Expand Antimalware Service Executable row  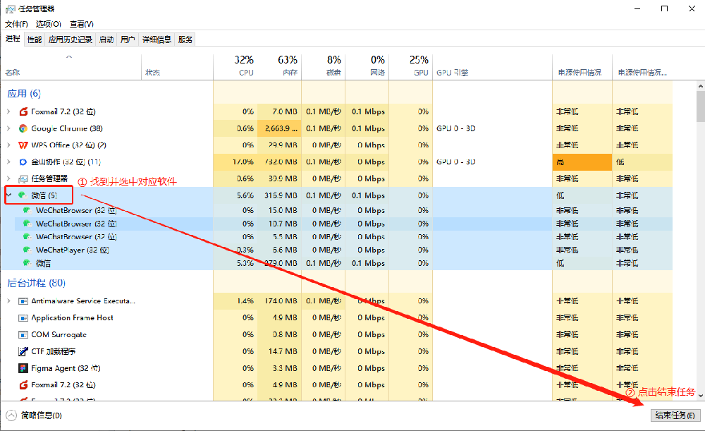pos(8,301)
